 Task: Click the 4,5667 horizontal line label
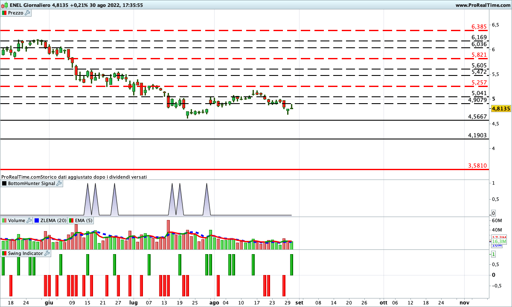[477, 116]
